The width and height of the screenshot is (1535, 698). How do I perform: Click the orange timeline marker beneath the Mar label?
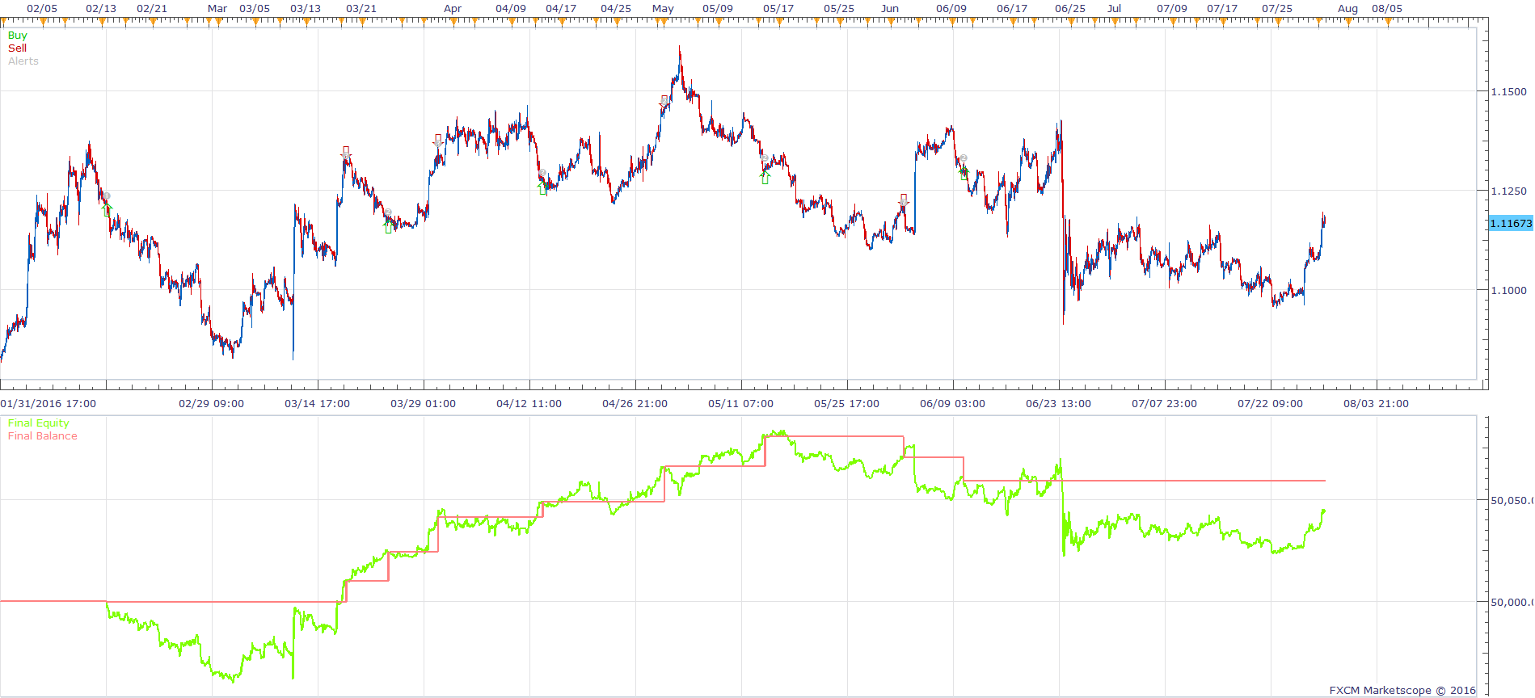218,23
